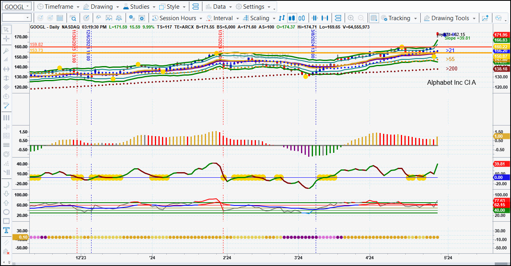
Task: Open the Style menu
Action: [x=173, y=7]
